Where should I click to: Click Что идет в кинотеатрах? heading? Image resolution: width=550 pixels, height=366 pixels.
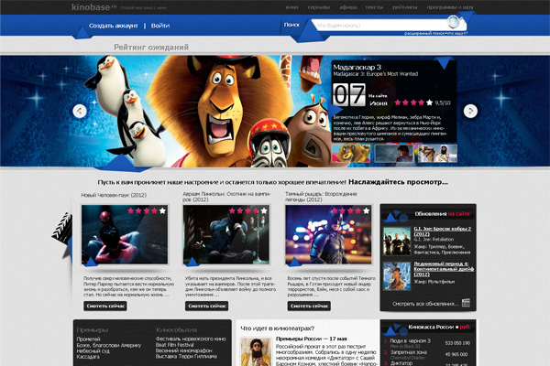point(277,328)
